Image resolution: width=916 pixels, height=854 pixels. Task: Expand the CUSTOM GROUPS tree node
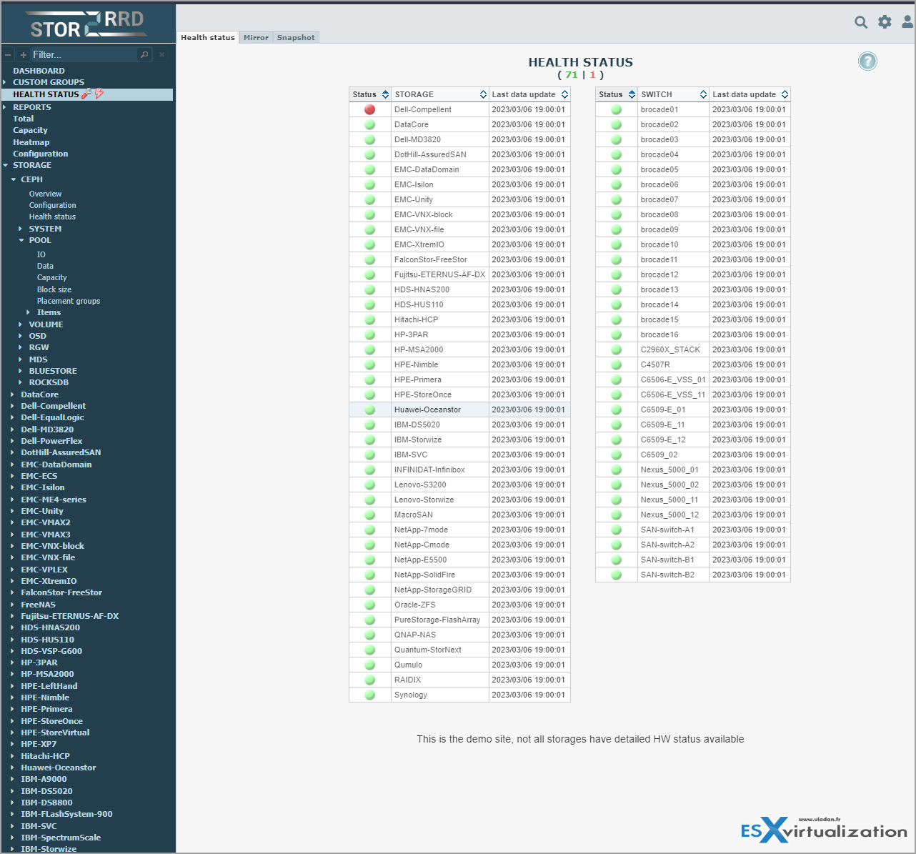(5, 82)
